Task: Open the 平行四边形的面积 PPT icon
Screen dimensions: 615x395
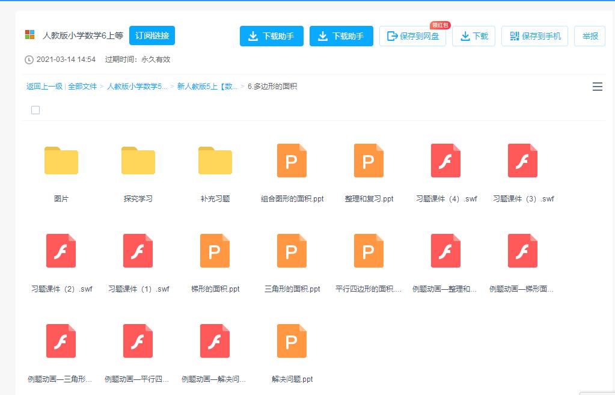Action: pyautogui.click(x=369, y=251)
